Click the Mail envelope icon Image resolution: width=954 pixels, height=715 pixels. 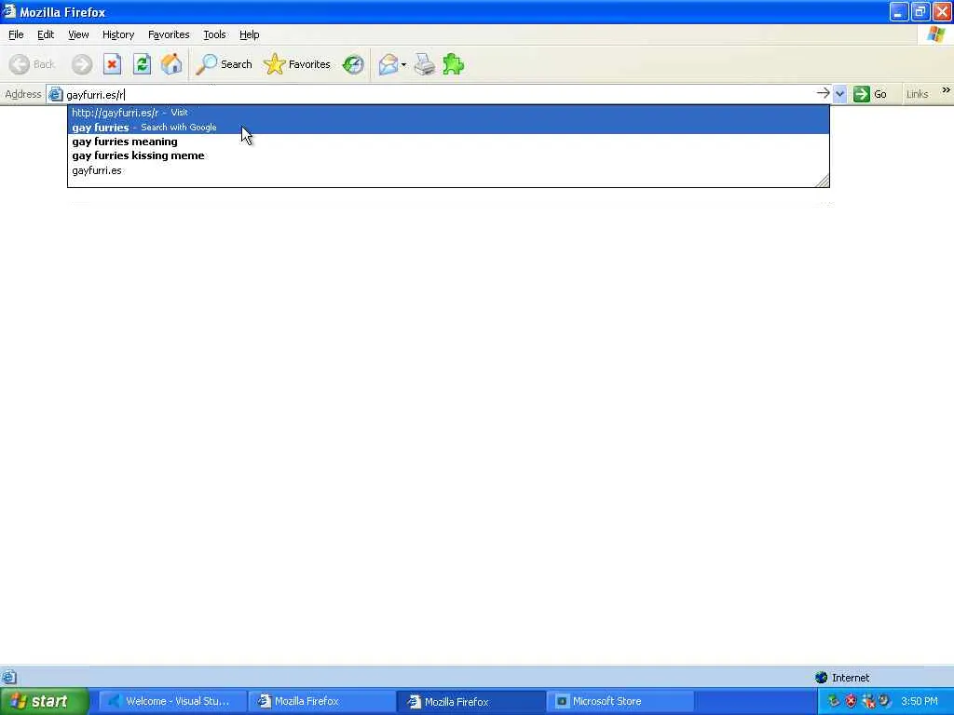pyautogui.click(x=388, y=64)
